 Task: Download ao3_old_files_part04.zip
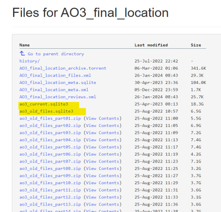point(50,140)
